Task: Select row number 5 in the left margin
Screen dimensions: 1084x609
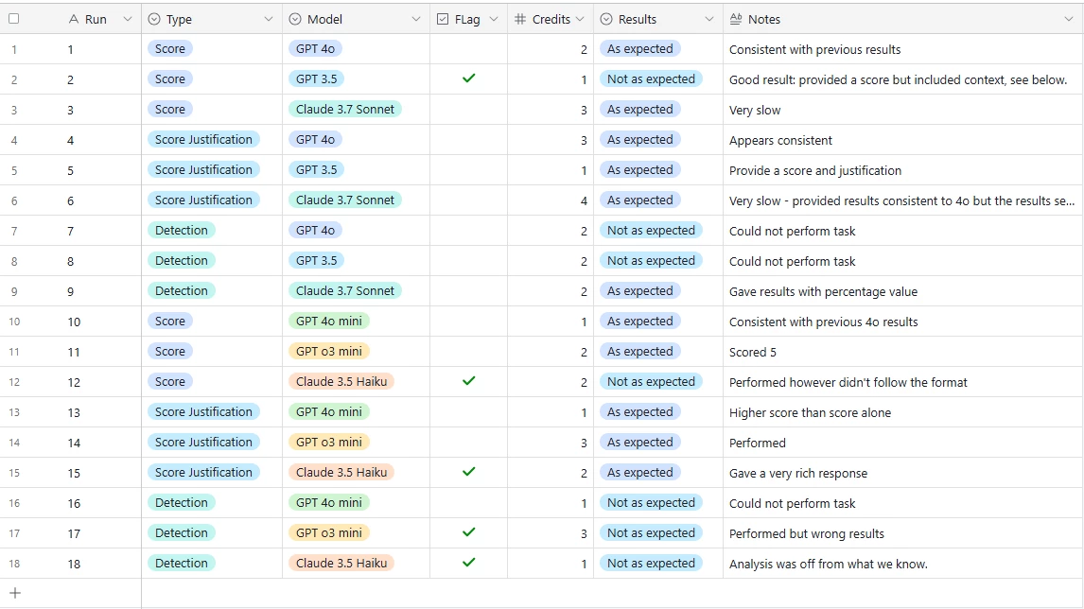Action: (14, 170)
